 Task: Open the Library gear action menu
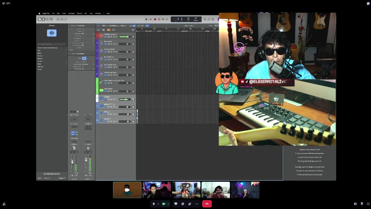[x=39, y=178]
